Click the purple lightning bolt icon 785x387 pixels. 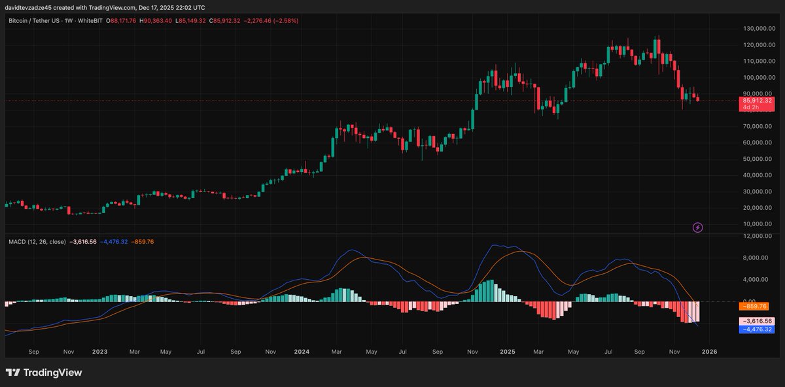698,227
